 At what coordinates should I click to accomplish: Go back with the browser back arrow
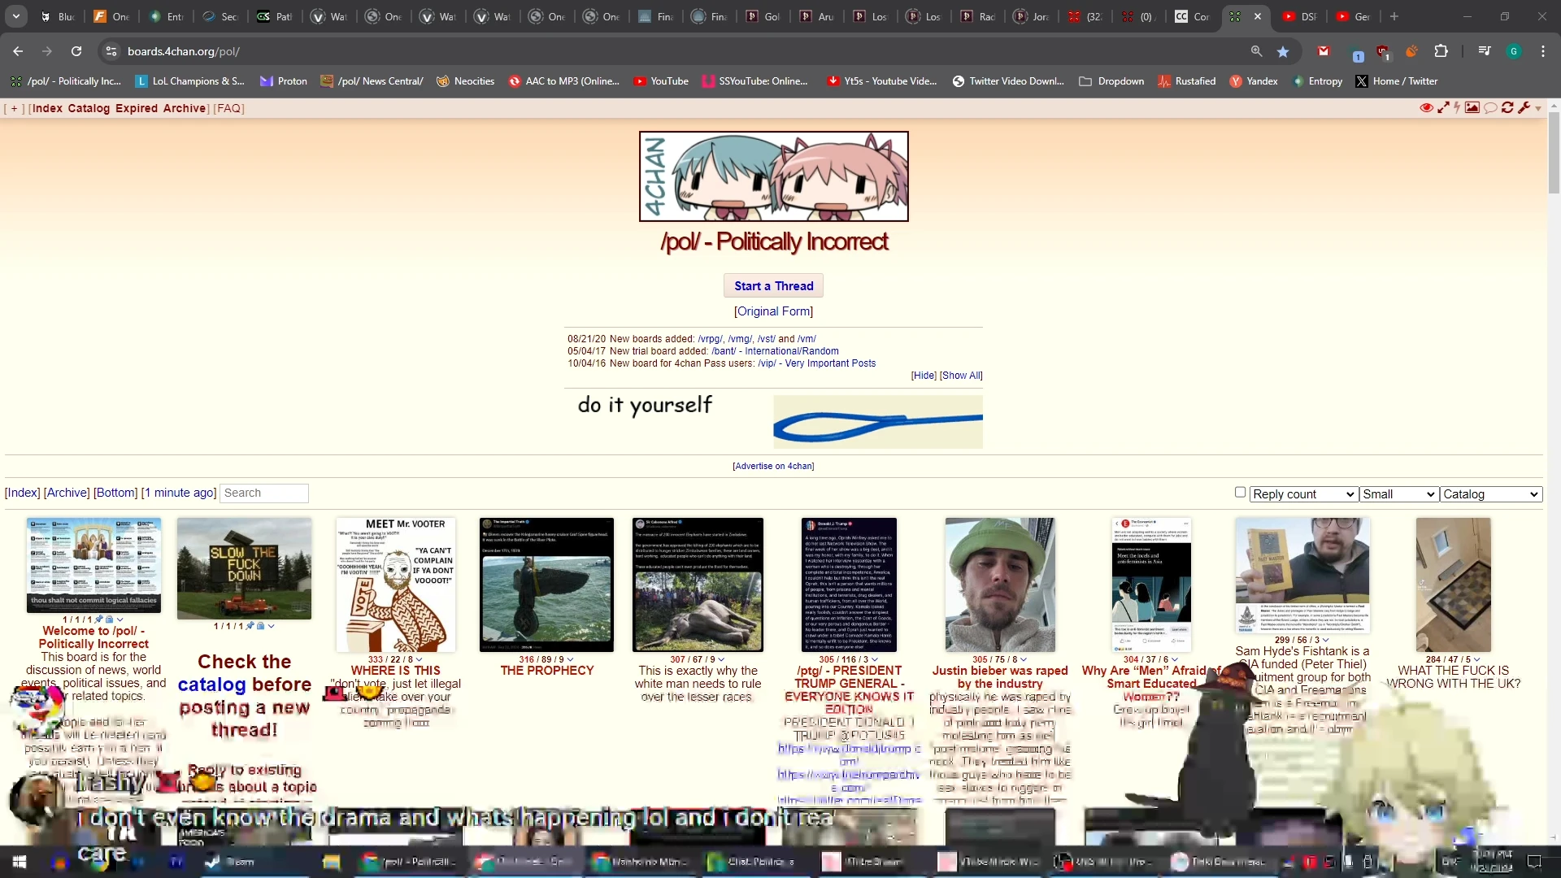click(x=18, y=51)
